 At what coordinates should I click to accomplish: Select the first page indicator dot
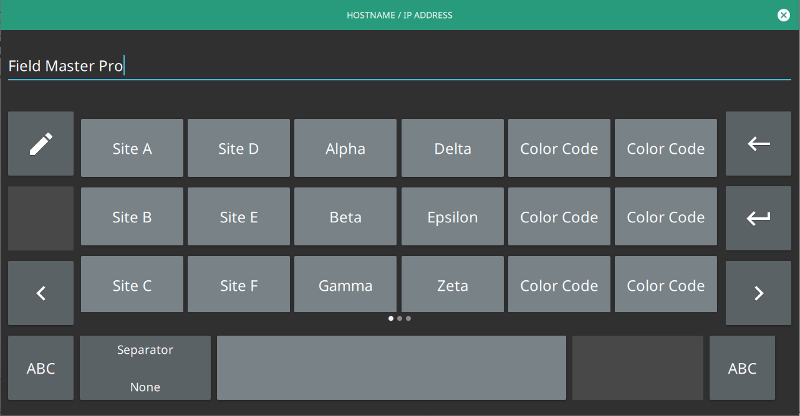pos(391,318)
